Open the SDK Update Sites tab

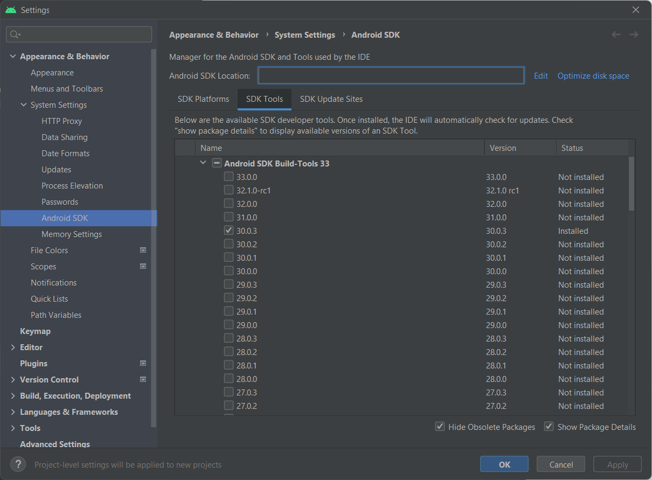pos(331,99)
